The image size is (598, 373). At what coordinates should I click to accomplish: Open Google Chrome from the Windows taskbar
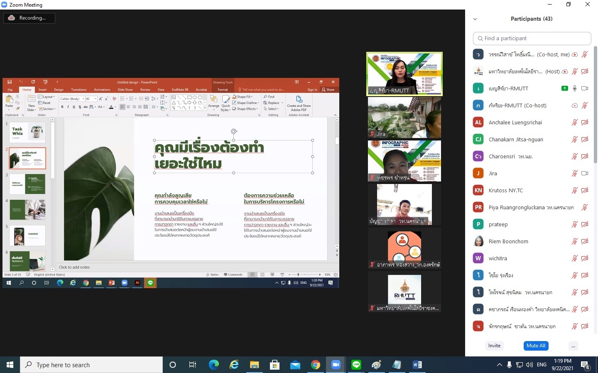pyautogui.click(x=316, y=365)
